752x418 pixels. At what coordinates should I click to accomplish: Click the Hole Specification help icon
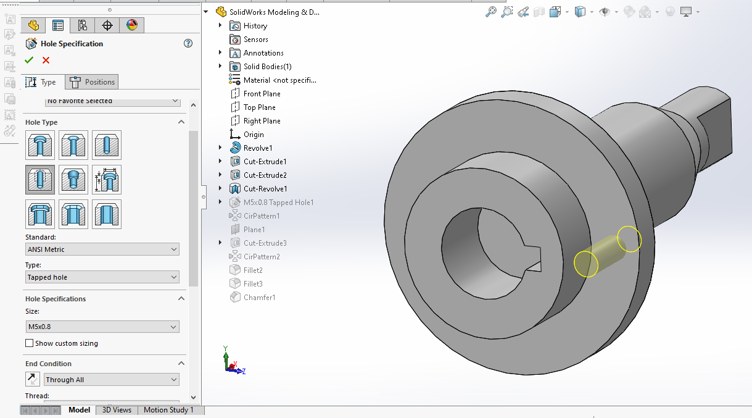(x=188, y=44)
